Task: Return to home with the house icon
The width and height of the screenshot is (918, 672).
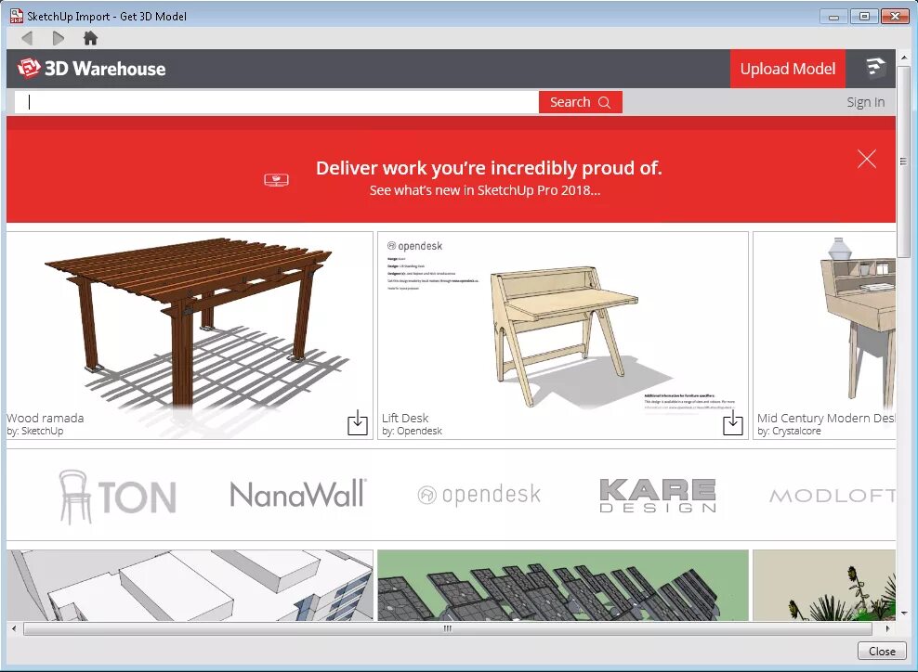Action: pos(90,39)
